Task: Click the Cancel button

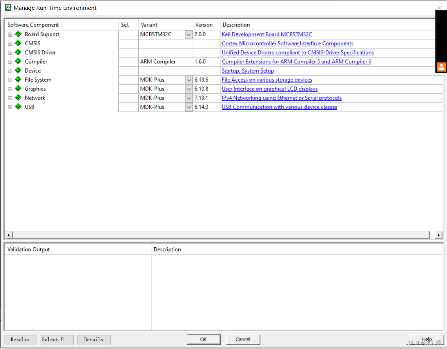Action: [x=243, y=340]
